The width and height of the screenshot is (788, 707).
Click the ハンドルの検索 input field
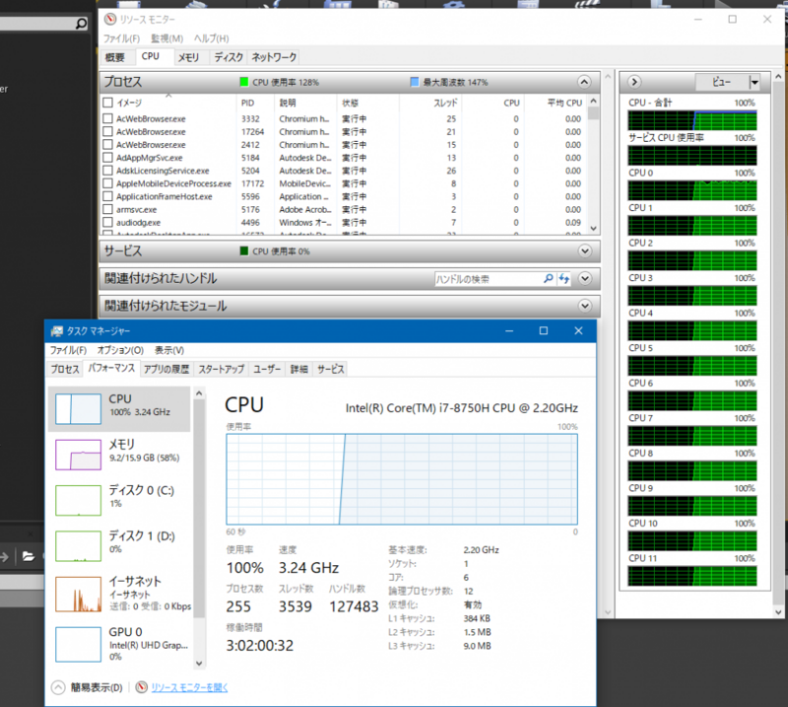[488, 278]
